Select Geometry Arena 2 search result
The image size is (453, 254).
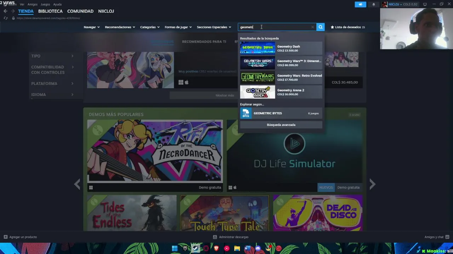pos(281,92)
